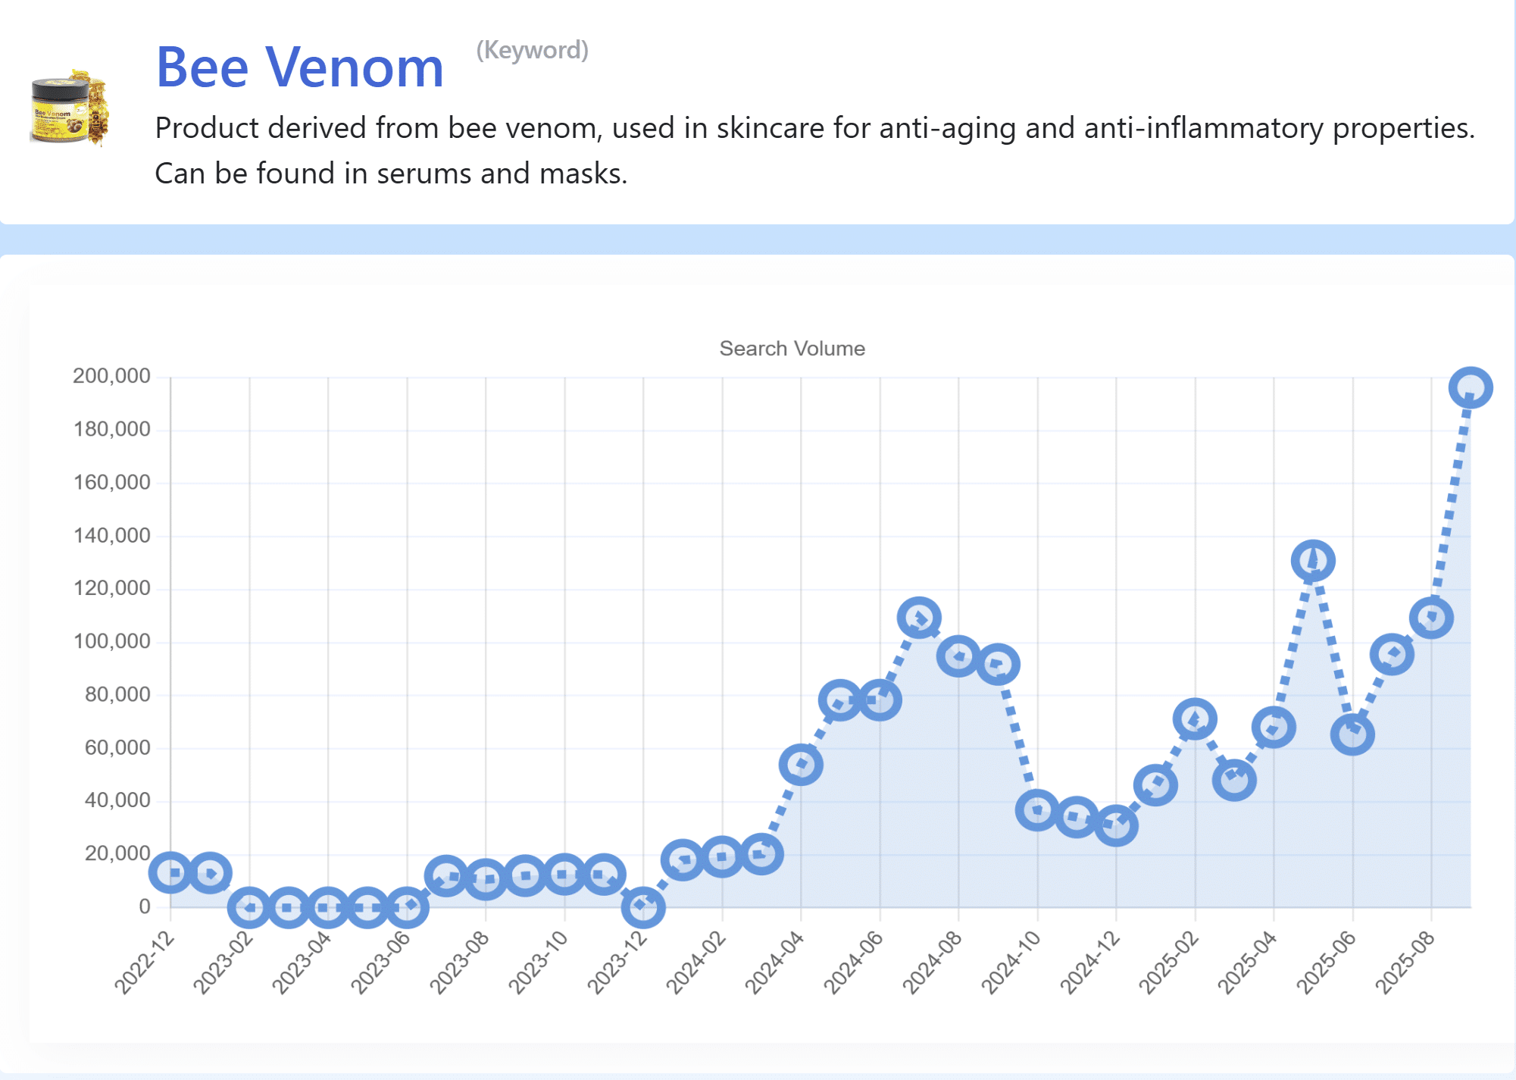Select the 2023-04 data point at zero
This screenshot has height=1080, width=1516.
coord(328,907)
